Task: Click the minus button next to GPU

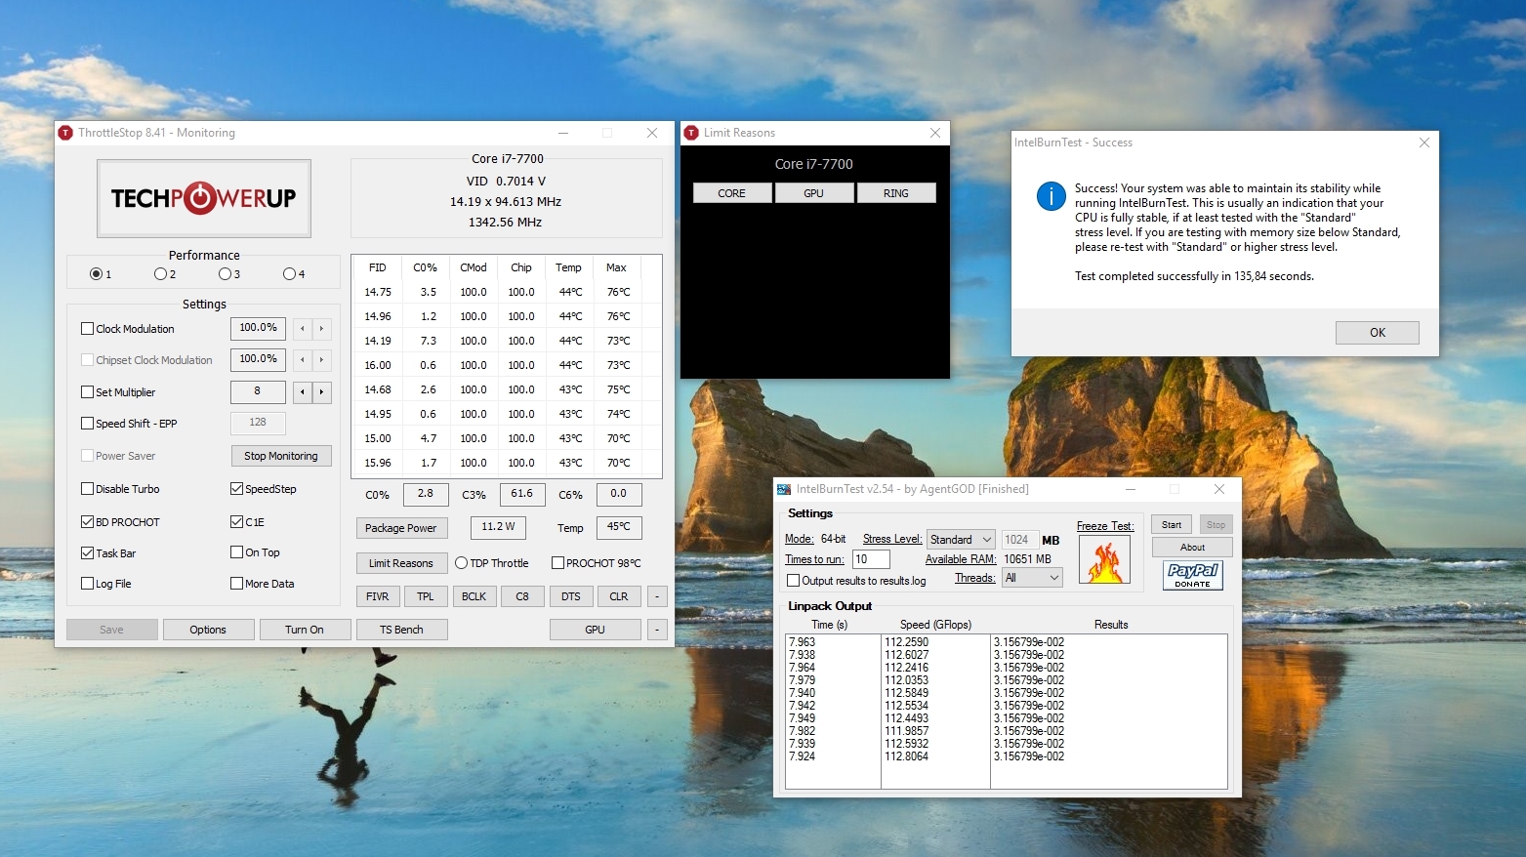Action: point(657,630)
